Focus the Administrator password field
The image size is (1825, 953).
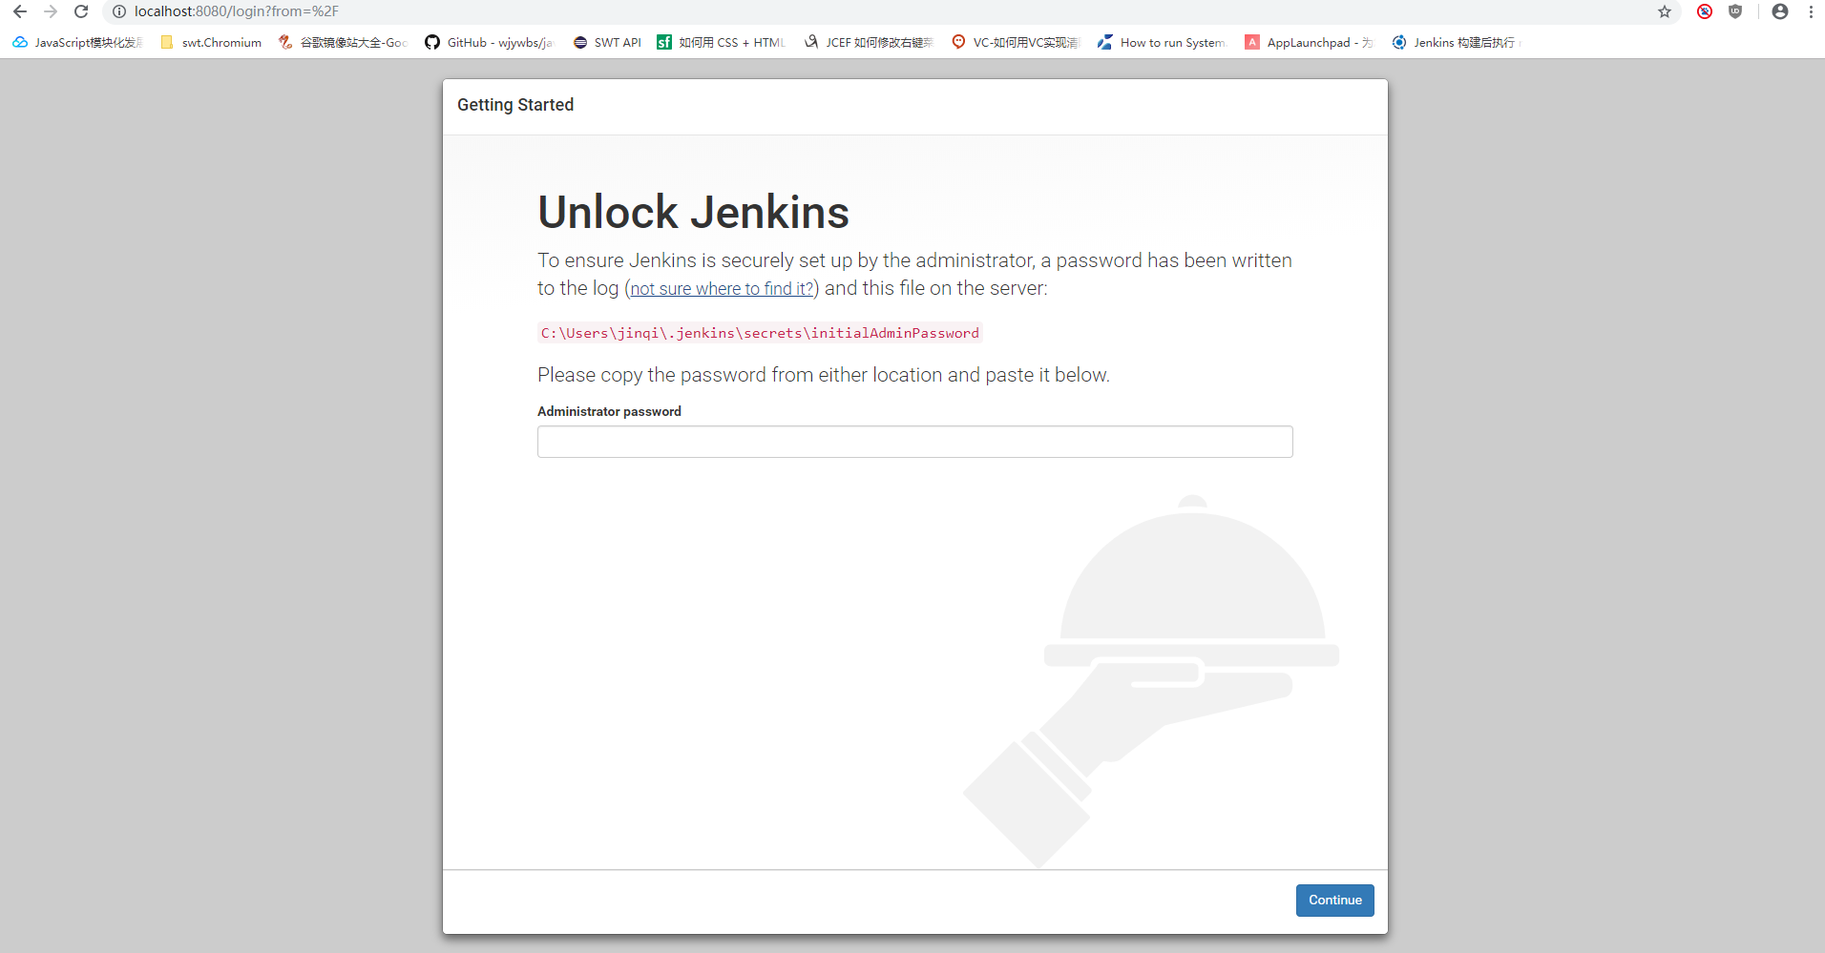click(914, 442)
